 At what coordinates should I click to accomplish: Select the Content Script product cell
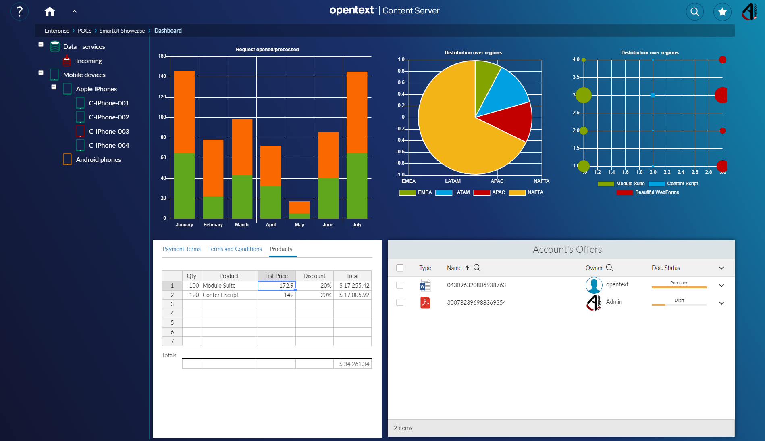[229, 295]
